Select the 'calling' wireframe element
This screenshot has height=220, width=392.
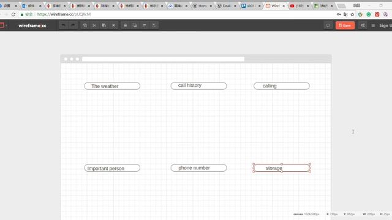pyautogui.click(x=282, y=86)
